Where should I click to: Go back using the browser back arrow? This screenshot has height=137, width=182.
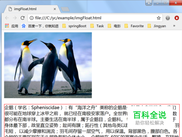(7, 18)
